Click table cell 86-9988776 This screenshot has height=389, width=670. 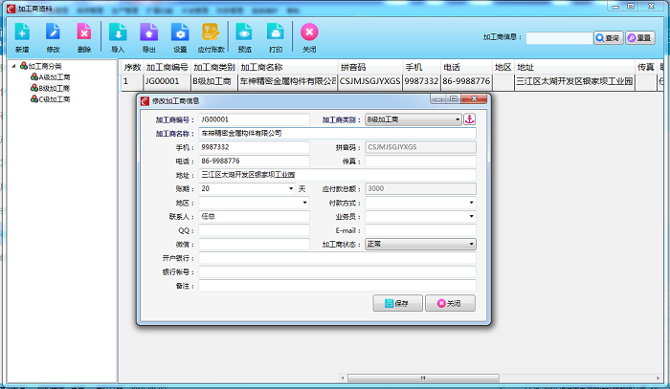(x=466, y=81)
